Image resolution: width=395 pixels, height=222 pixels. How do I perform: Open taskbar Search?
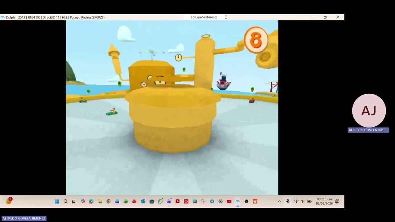point(65,201)
